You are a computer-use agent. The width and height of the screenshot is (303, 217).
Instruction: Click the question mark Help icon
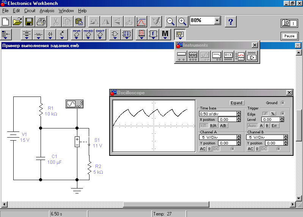coord(231,22)
